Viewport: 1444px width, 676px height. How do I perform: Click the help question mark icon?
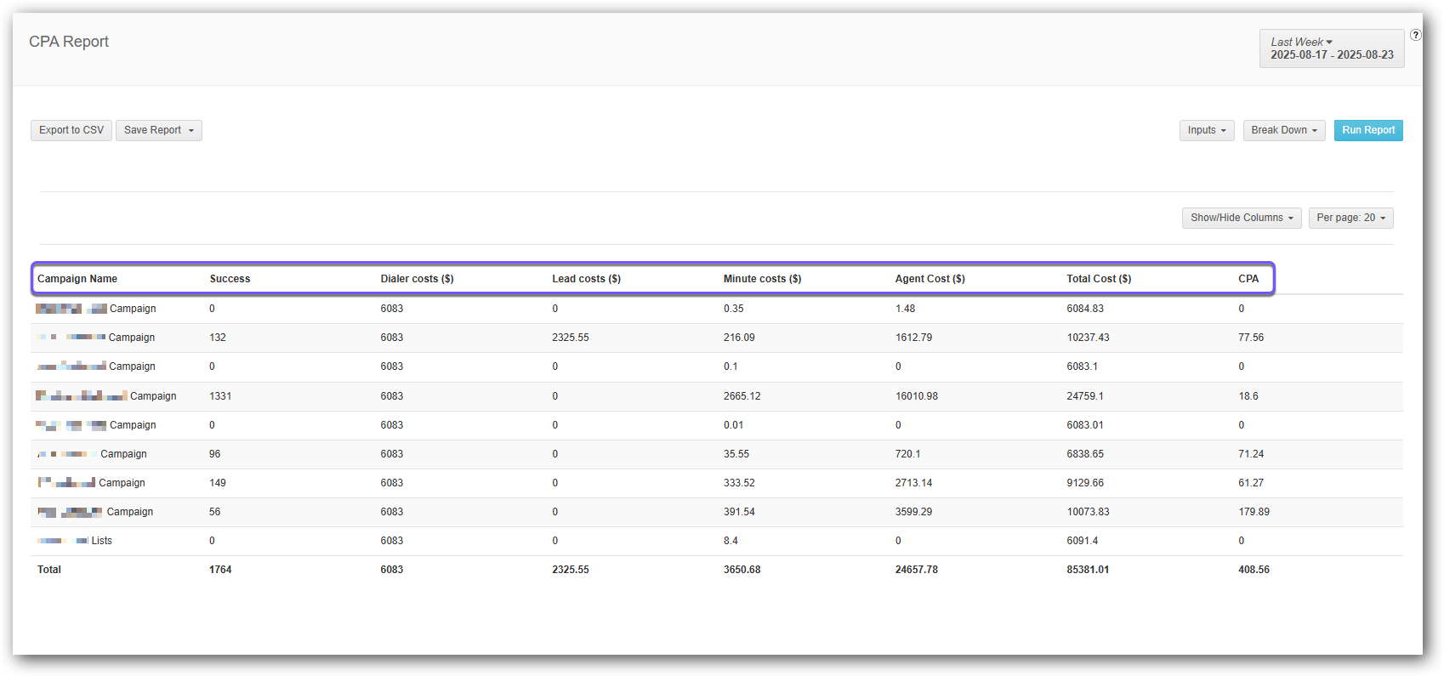click(x=1415, y=35)
